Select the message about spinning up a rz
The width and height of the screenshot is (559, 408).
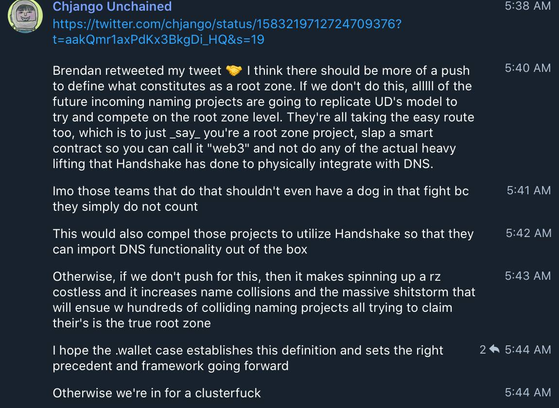point(262,300)
